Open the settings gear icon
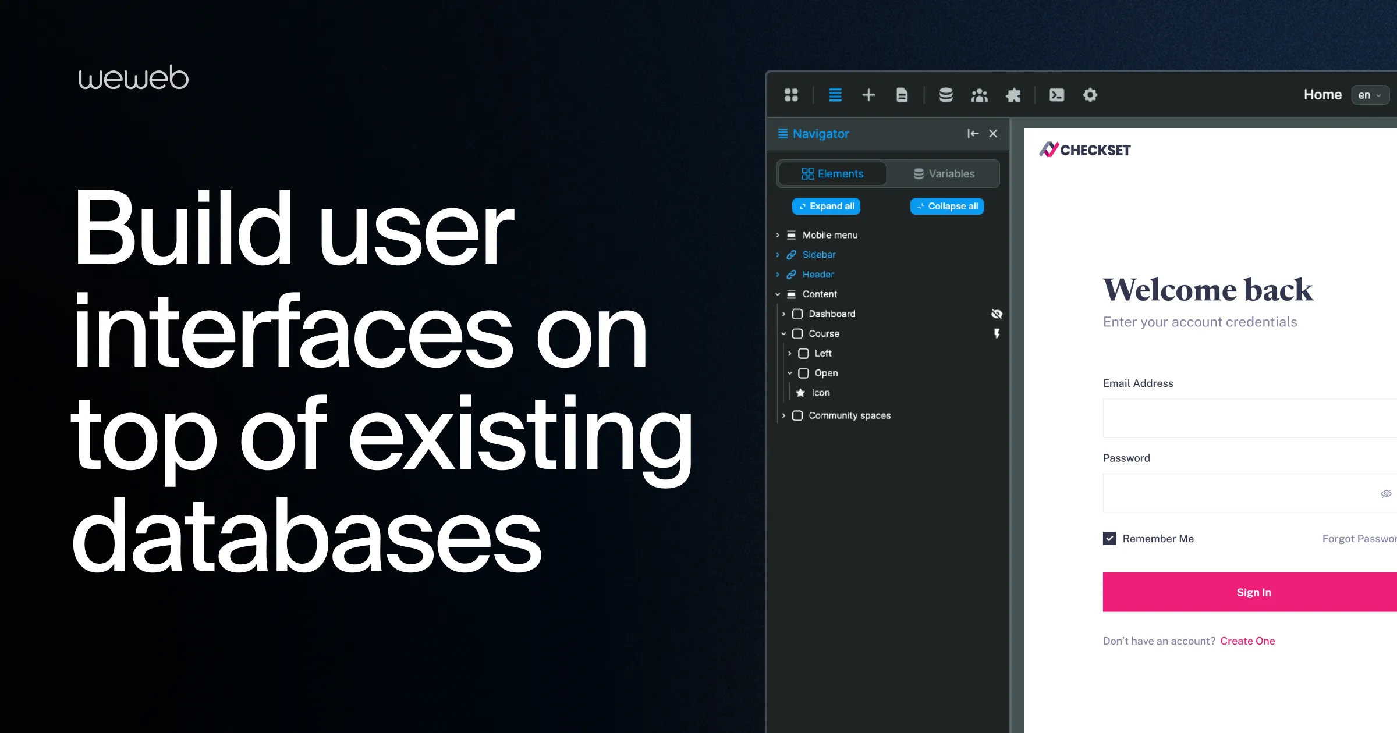1397x733 pixels. (1090, 95)
